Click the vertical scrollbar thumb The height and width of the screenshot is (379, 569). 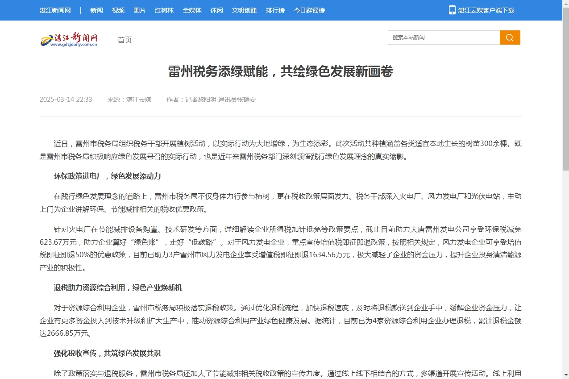tap(565, 89)
